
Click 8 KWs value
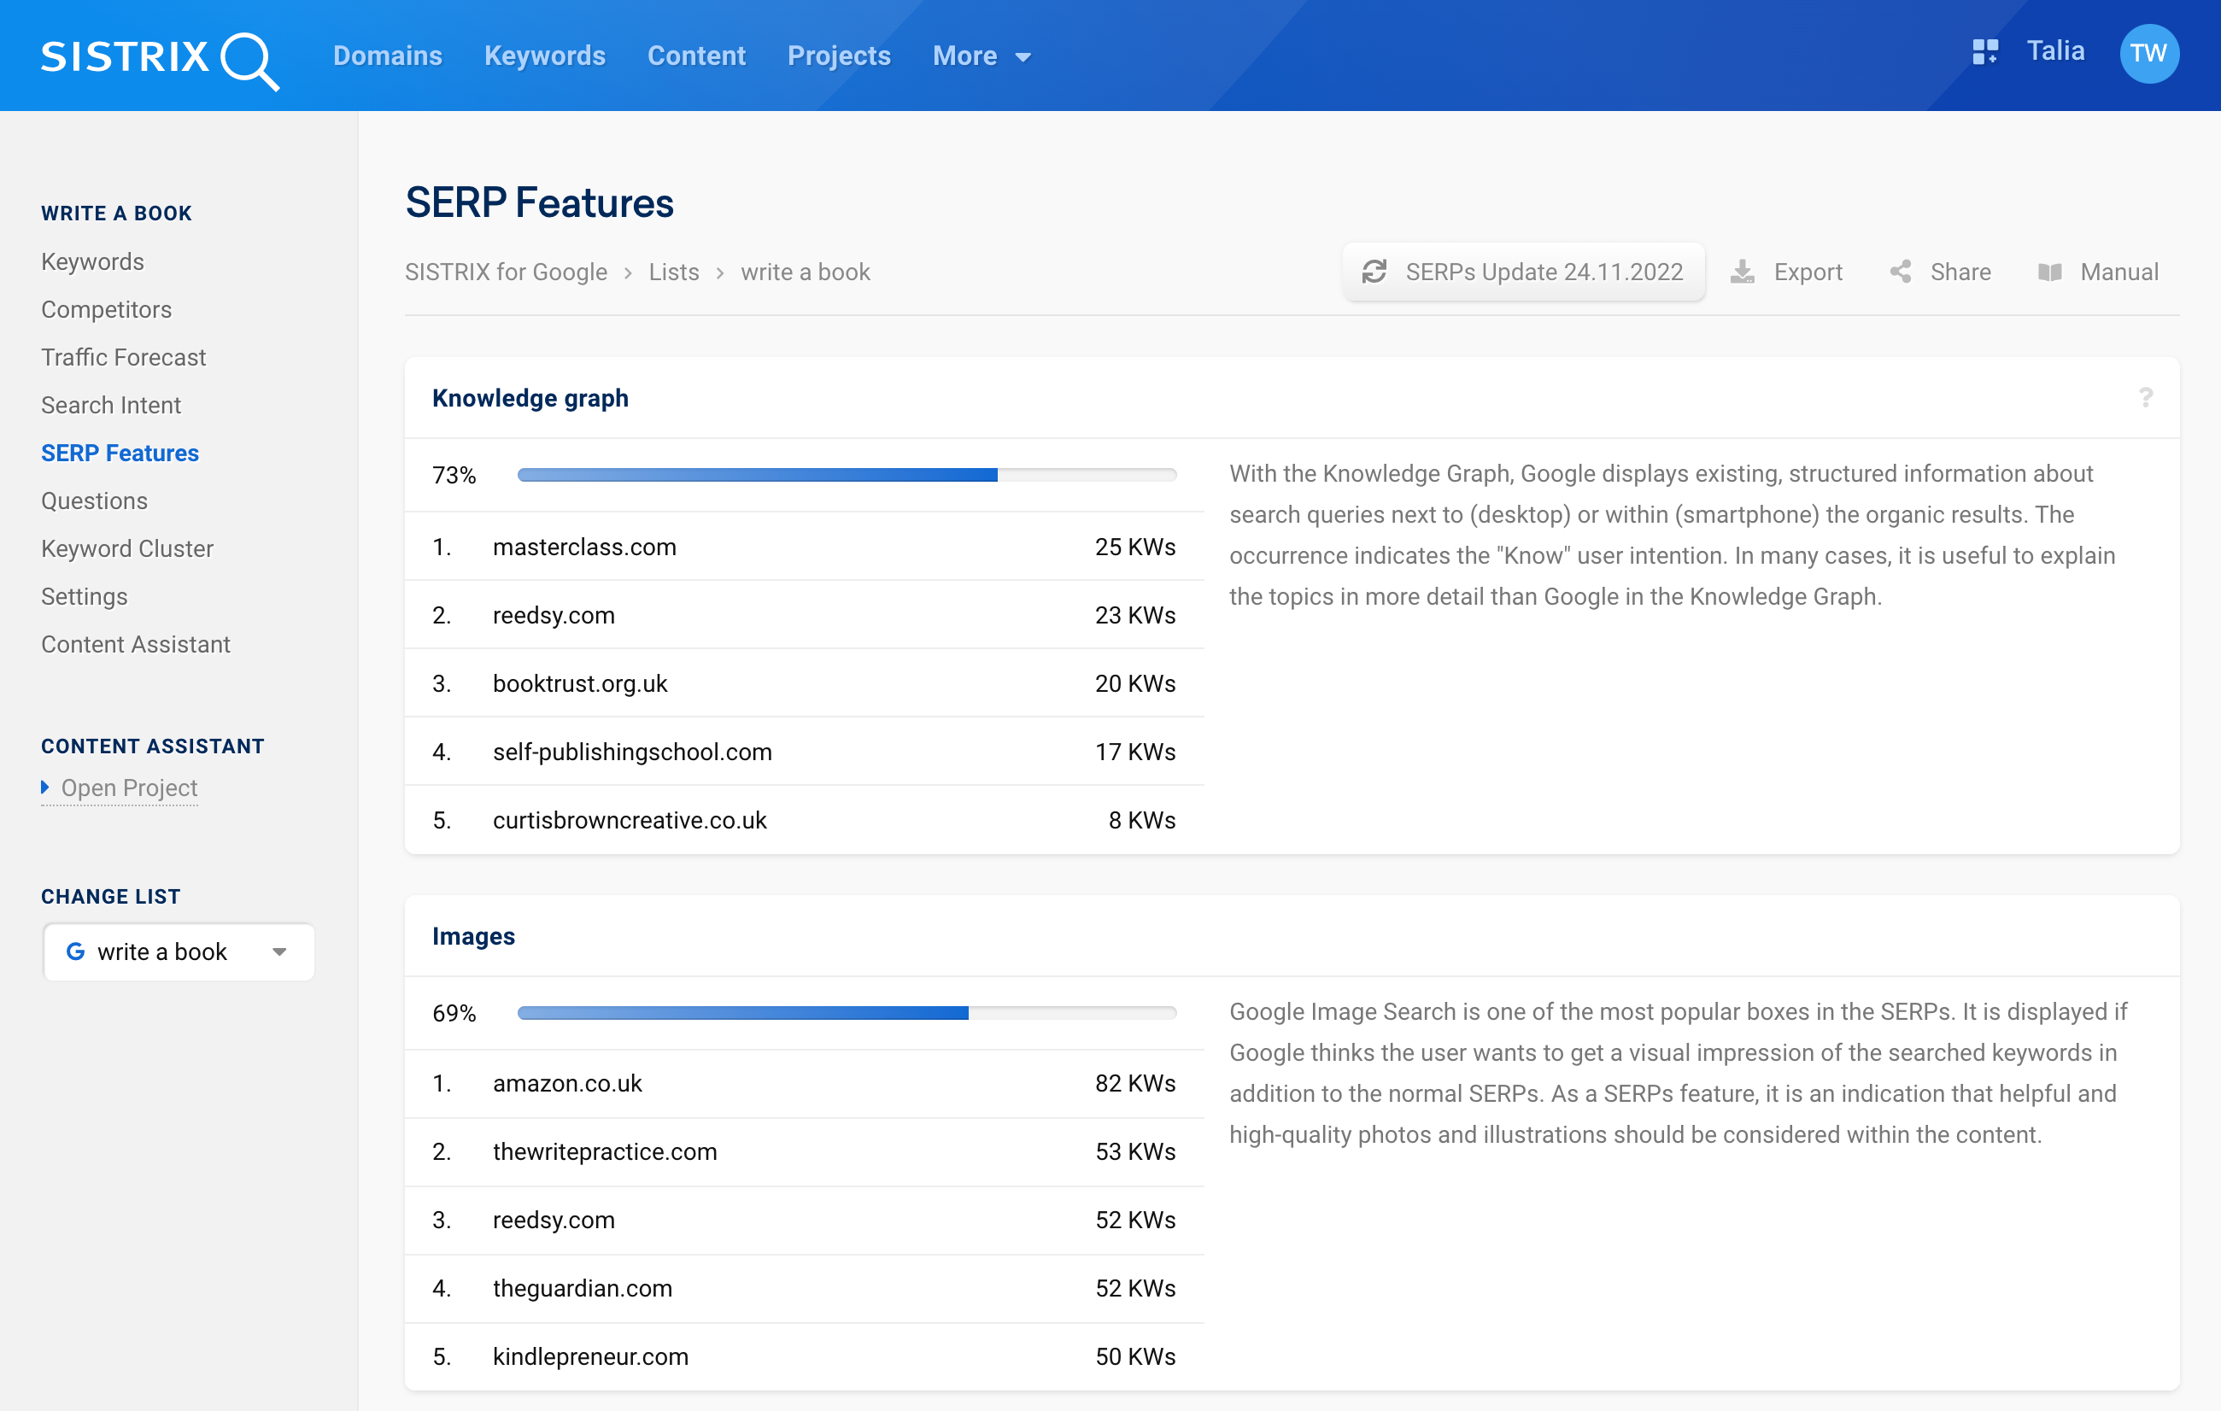[x=1142, y=820]
